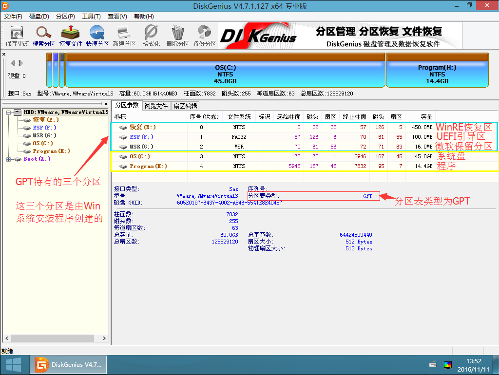This screenshot has width=499, height=375.
Task: Click tree panel scroll right arrow
Action: pyautogui.click(x=104, y=338)
